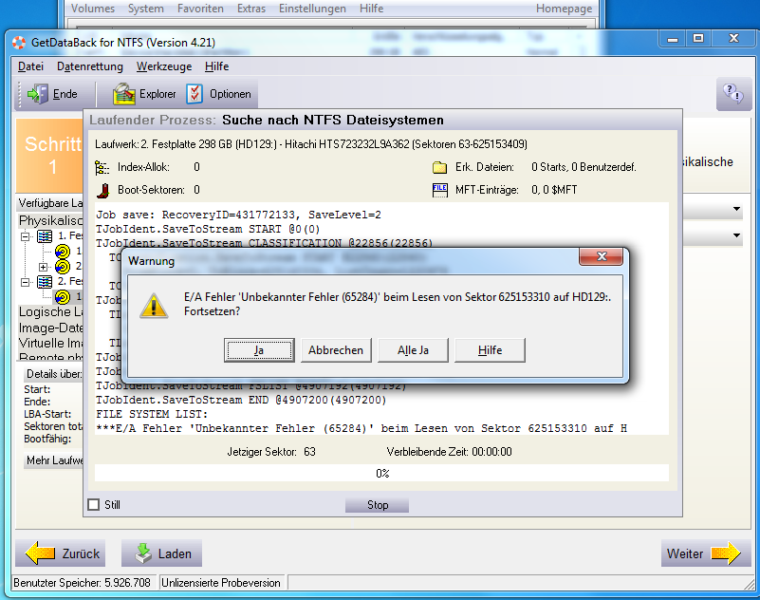Open Favoriten menu in background window
The width and height of the screenshot is (760, 600).
point(200,9)
